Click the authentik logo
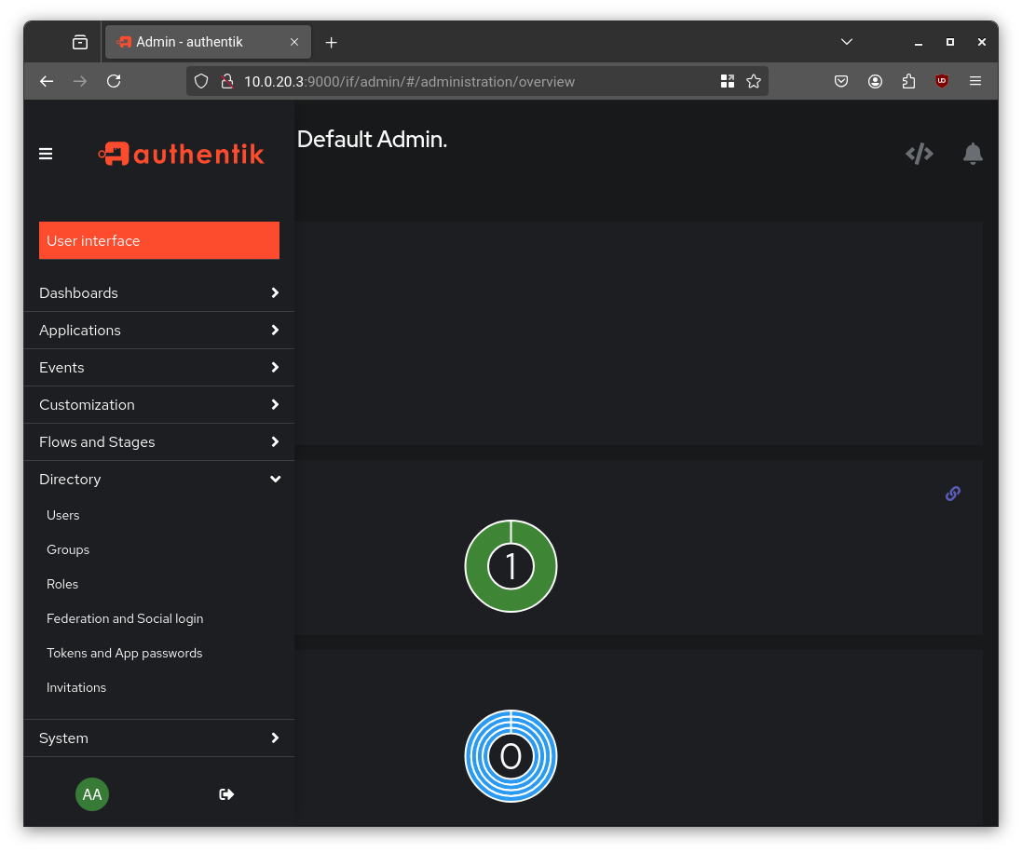The height and width of the screenshot is (853, 1022). (181, 154)
